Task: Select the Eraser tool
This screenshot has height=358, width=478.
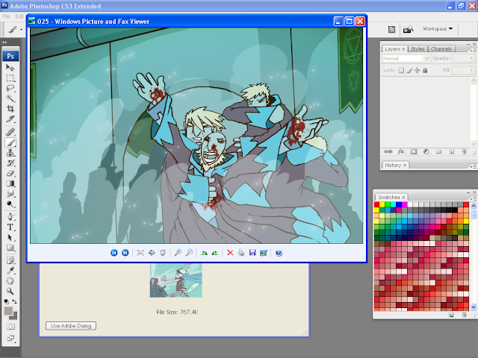Action: pyautogui.click(x=10, y=173)
